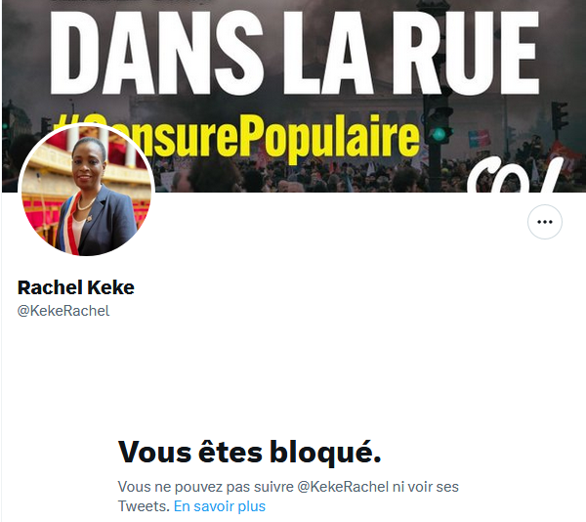Click the @KekeRachel handle below the name

pos(63,311)
